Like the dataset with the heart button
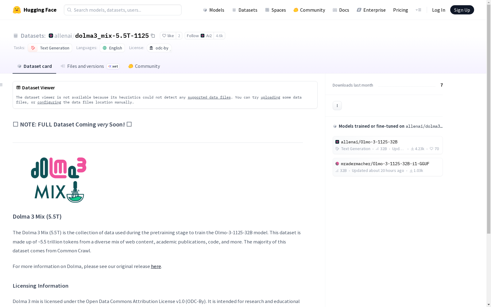This screenshot has height=307, width=491. point(168,36)
